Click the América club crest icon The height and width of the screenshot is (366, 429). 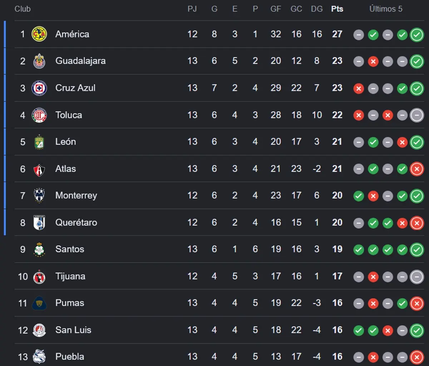[39, 34]
